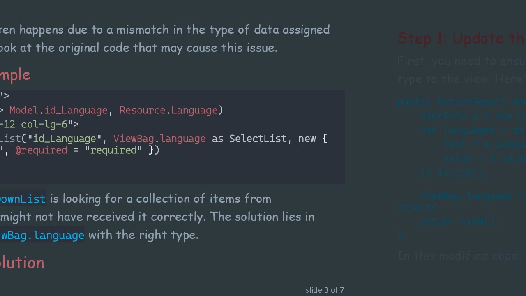Click the red "mple" section heading
The image size is (526, 296).
pos(15,75)
